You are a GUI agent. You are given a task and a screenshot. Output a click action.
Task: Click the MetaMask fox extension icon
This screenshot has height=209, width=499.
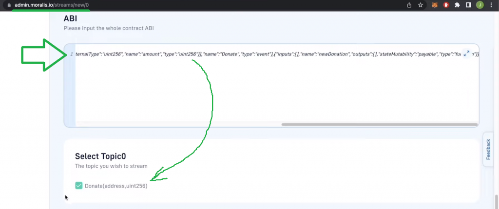[x=434, y=5]
